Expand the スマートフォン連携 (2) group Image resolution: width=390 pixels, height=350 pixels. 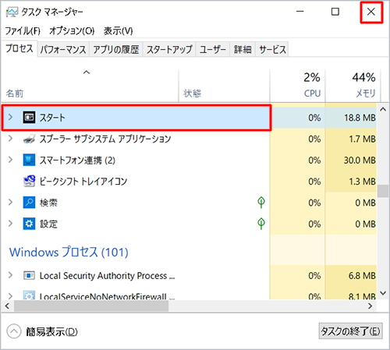[10, 160]
